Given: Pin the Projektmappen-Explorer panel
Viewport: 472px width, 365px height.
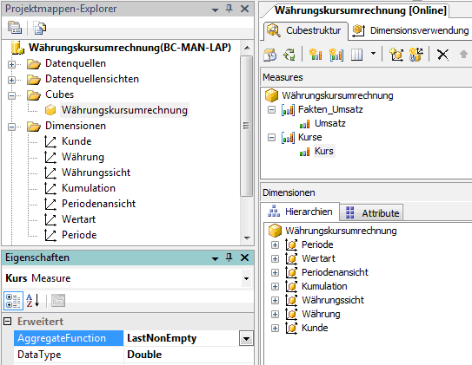Looking at the screenshot, I should (x=229, y=9).
